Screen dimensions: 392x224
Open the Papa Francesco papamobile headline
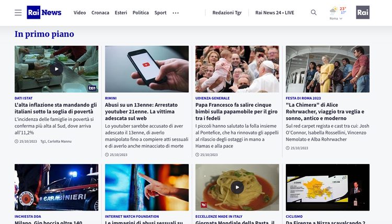[x=236, y=111]
